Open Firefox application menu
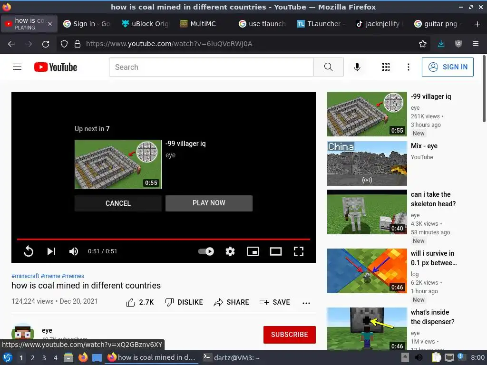This screenshot has height=365, width=487. (x=476, y=44)
